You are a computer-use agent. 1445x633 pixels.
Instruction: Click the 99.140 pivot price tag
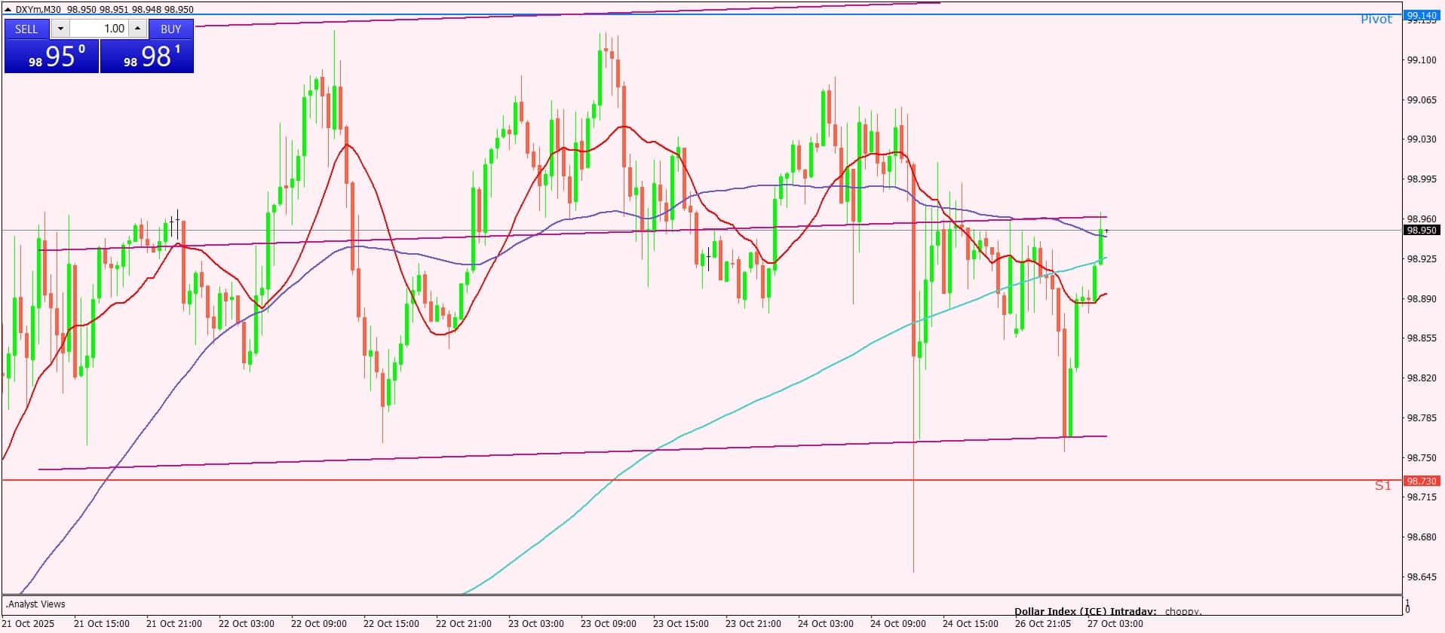(x=1422, y=15)
